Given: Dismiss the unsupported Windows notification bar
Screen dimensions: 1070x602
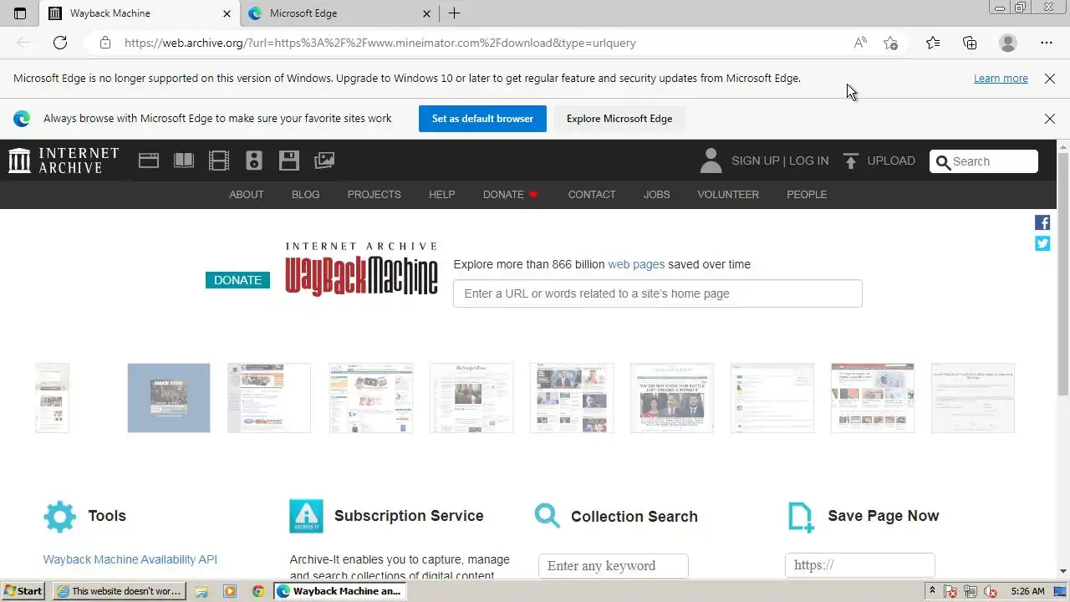Looking at the screenshot, I should click(x=1050, y=78).
